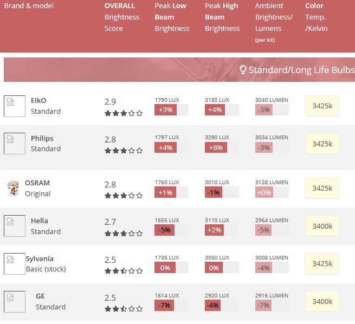Screen dimensions: 355x324
Task: Open the EIKO brand link
Action: [38, 100]
